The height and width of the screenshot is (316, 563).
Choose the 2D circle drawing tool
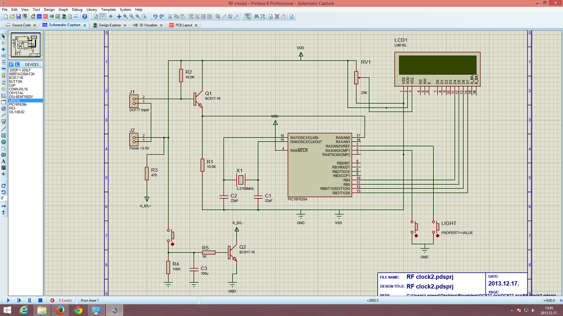[3, 142]
